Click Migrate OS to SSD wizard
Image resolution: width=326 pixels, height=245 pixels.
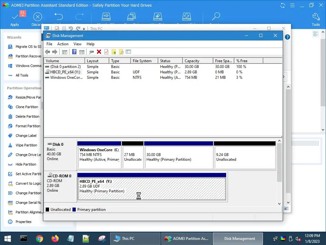tap(25, 47)
